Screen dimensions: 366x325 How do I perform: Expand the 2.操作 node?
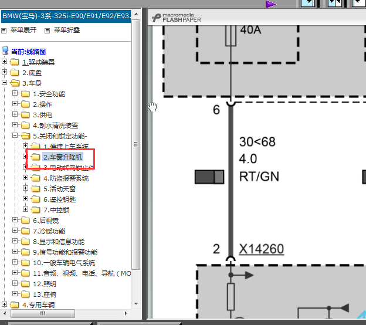tap(15, 104)
